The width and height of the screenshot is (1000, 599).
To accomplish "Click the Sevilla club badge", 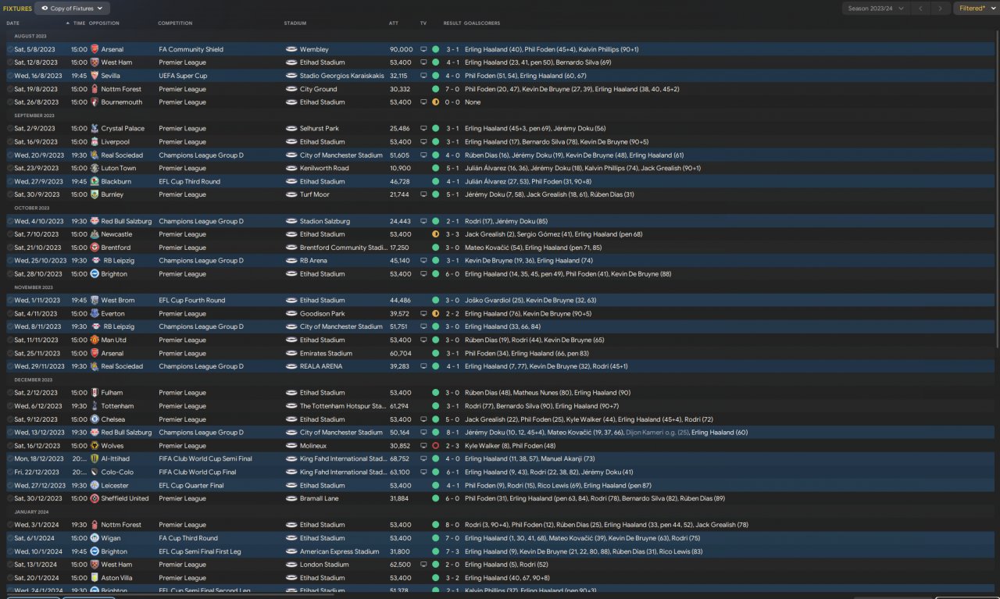I will pyautogui.click(x=95, y=76).
